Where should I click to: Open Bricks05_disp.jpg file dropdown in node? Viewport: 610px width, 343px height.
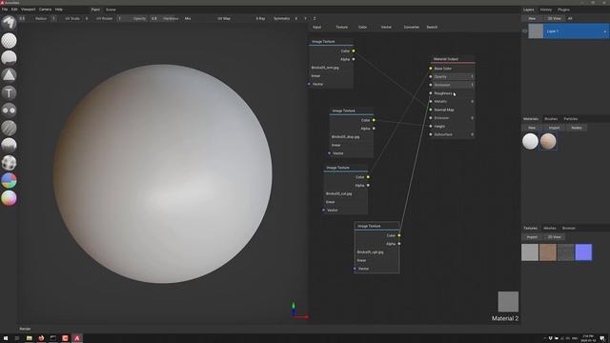[x=352, y=137]
